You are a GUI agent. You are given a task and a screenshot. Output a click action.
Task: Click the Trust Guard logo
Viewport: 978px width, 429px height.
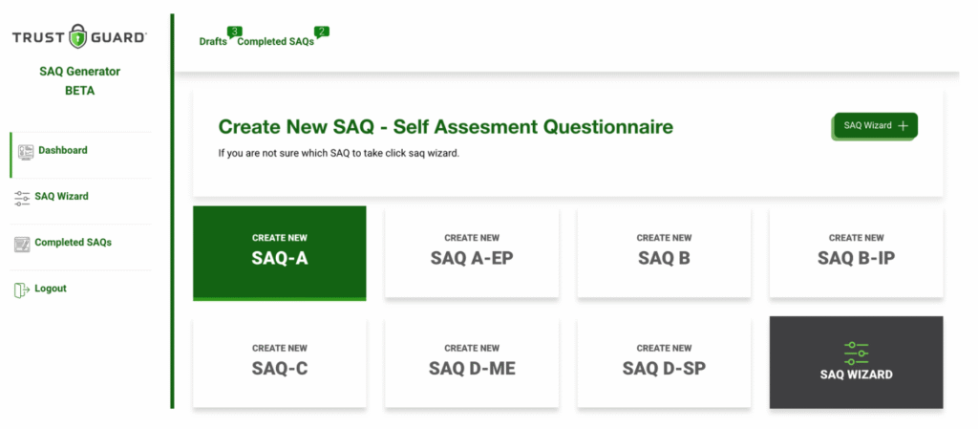(x=79, y=37)
